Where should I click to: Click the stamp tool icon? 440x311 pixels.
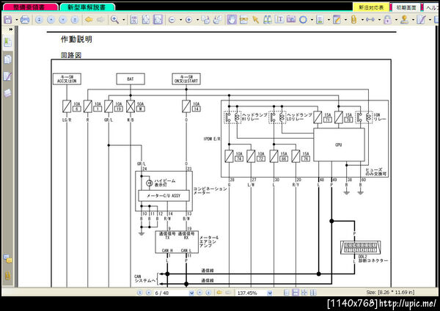[404, 20]
